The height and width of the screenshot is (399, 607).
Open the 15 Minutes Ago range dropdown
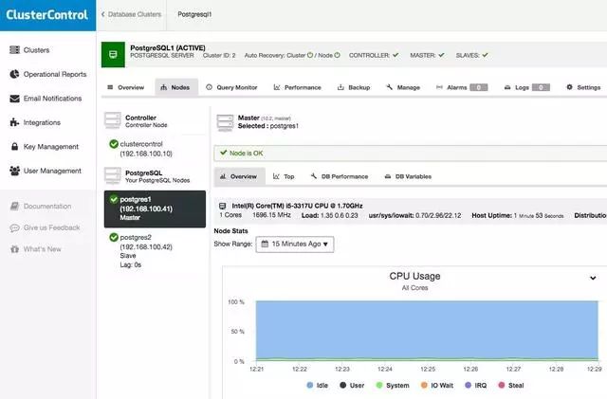[x=295, y=245]
